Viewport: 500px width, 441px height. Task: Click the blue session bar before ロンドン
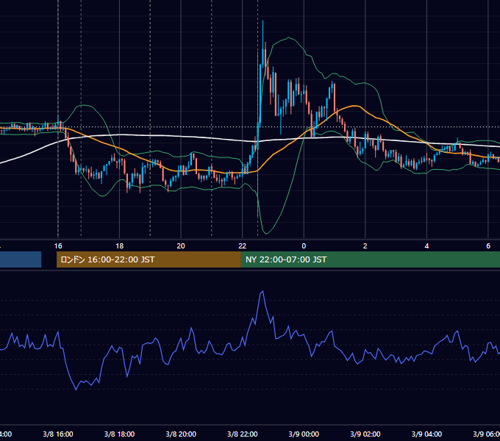tap(21, 259)
